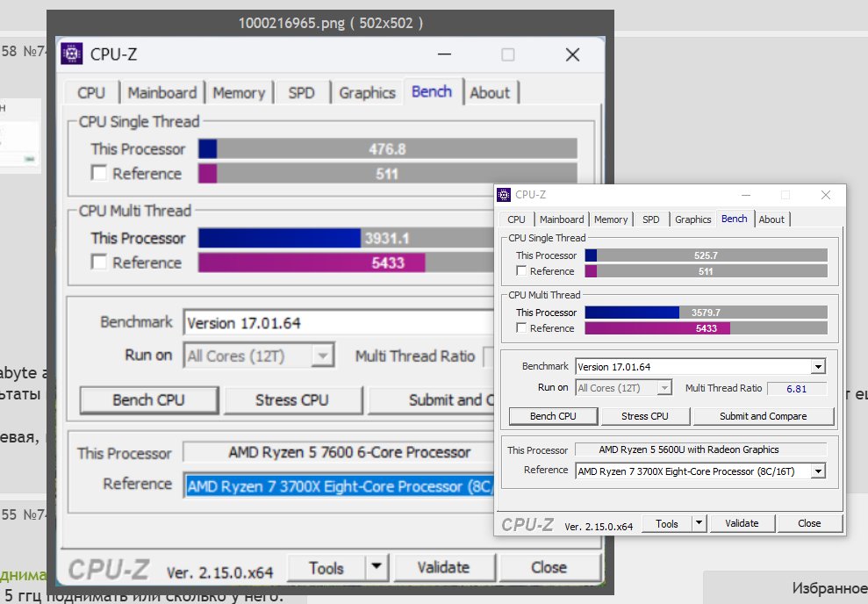Image resolution: width=868 pixels, height=604 pixels.
Task: Toggle single thread Reference checkbox in large image
Action: point(99,173)
